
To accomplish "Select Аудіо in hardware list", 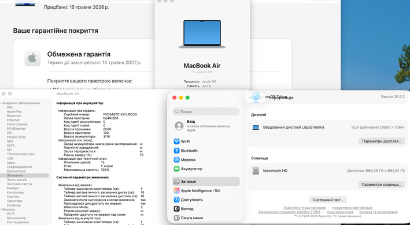I will (x=11, y=163).
